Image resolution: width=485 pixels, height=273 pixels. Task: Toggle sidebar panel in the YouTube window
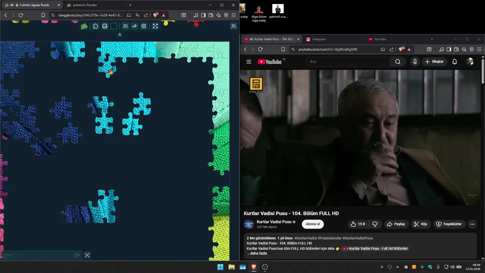click(449, 49)
